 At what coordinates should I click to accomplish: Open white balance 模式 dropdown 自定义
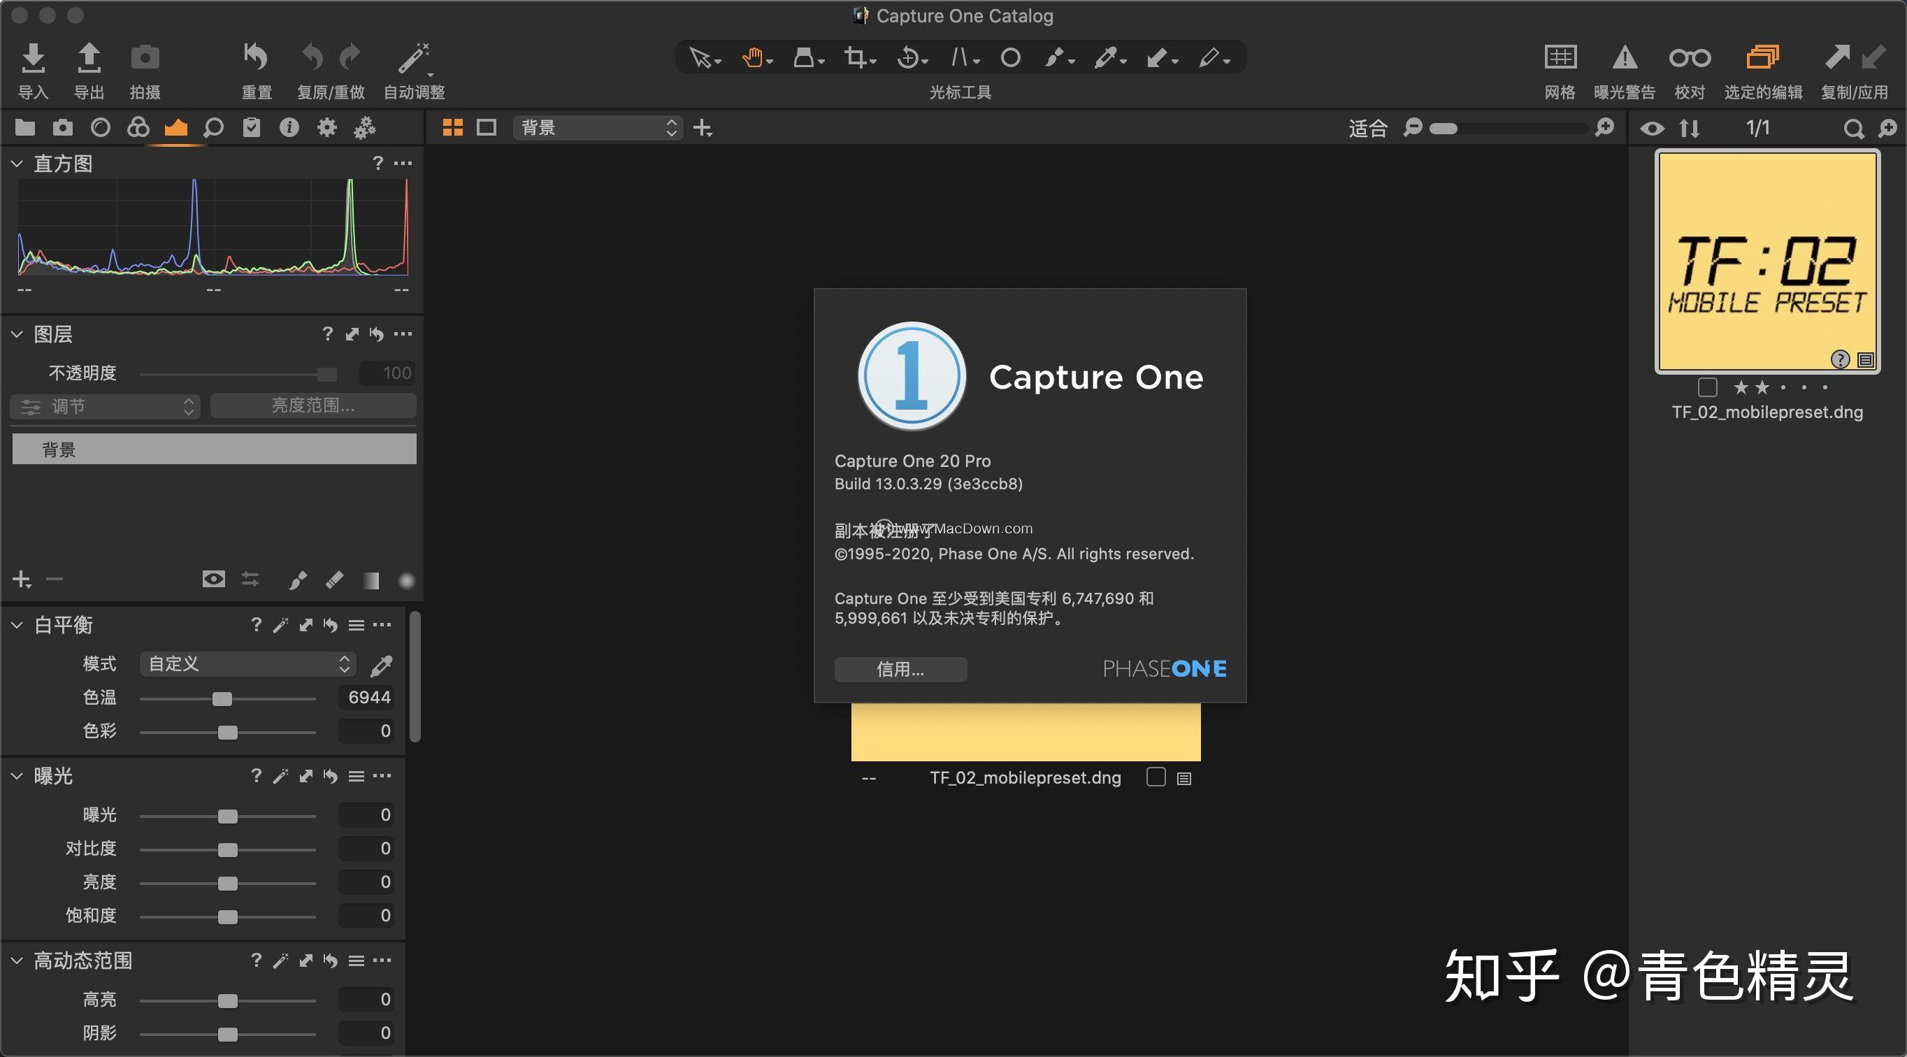(x=248, y=664)
